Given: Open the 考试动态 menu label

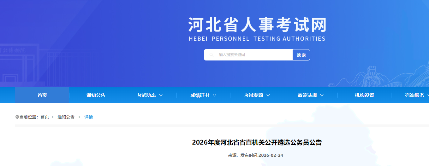Looking at the screenshot, I should 146,95.
